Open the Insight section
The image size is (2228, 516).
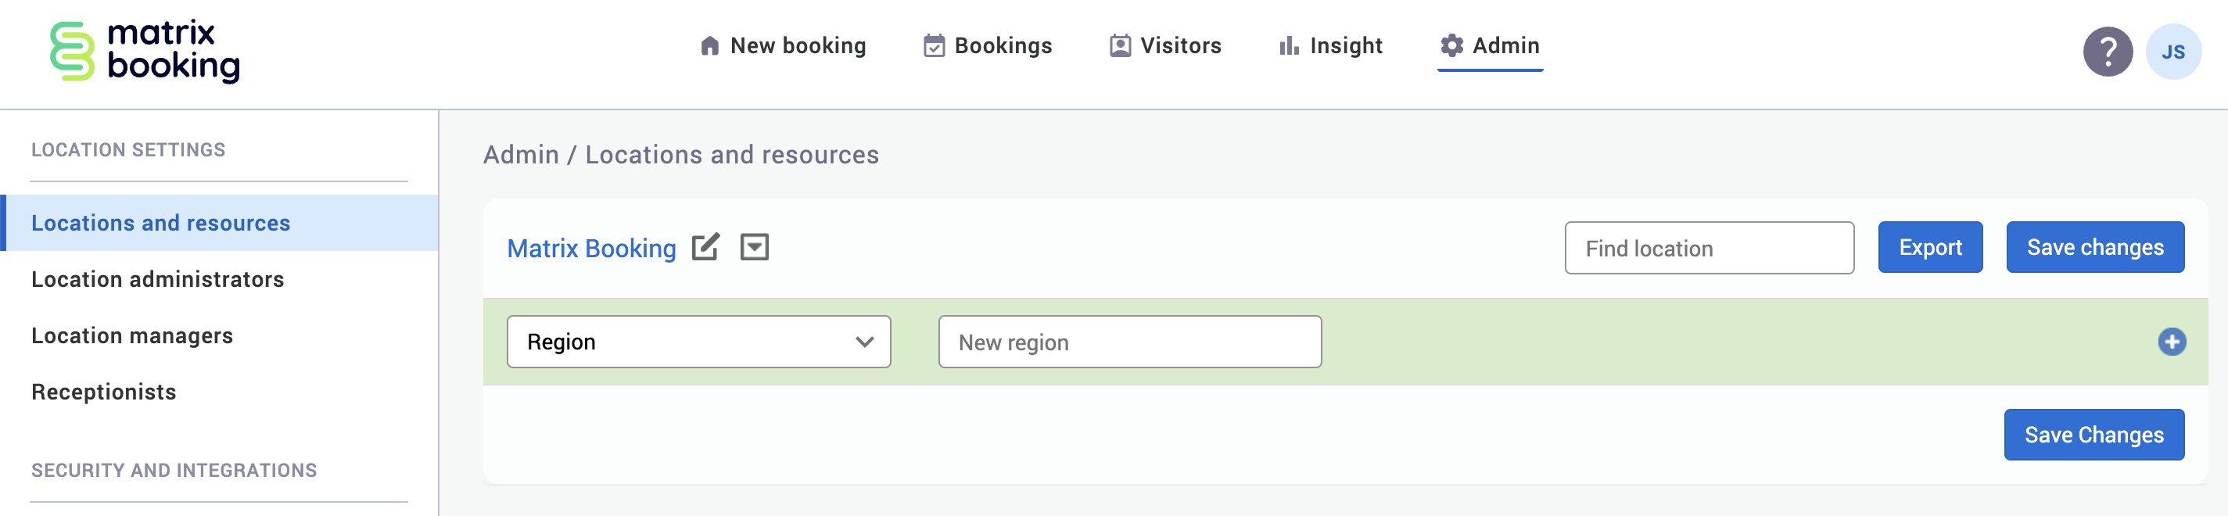1330,46
